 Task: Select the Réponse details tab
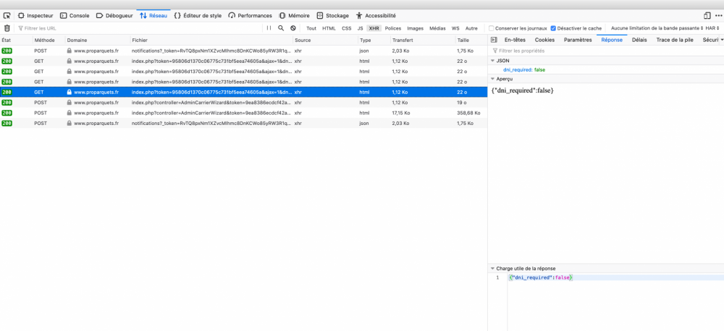coord(612,40)
